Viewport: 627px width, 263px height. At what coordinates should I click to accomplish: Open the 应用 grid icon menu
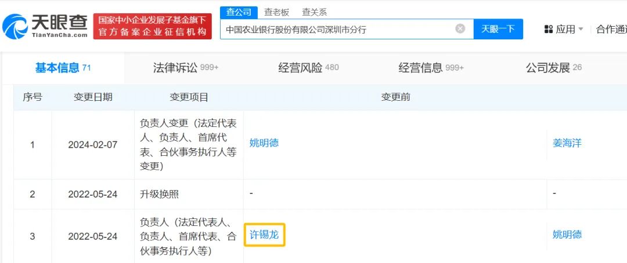point(549,29)
